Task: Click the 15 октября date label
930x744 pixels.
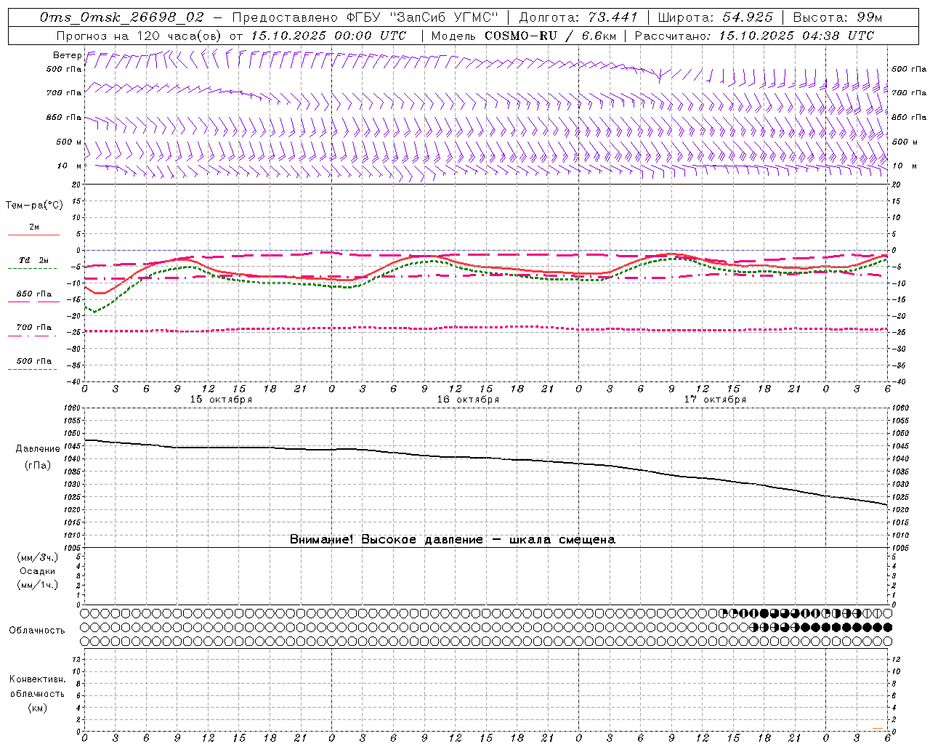Action: click(x=221, y=400)
